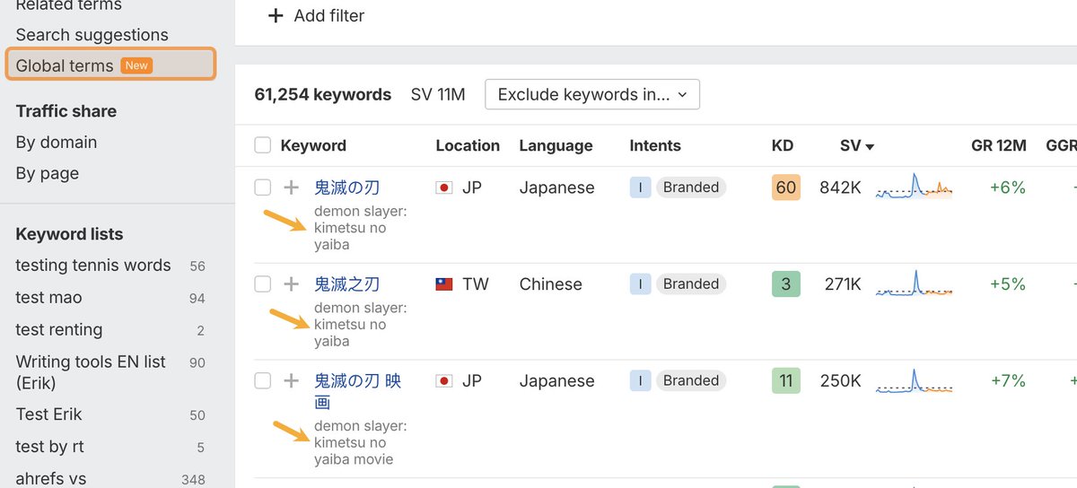Open Traffic share By domain
The image size is (1077, 488).
tap(56, 142)
